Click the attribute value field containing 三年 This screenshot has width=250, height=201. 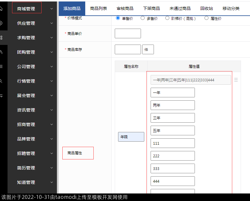coord(173,118)
